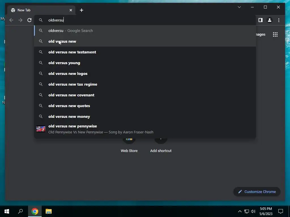
Task: Click search icon beside 'old versus new money'
Action: coord(41,116)
